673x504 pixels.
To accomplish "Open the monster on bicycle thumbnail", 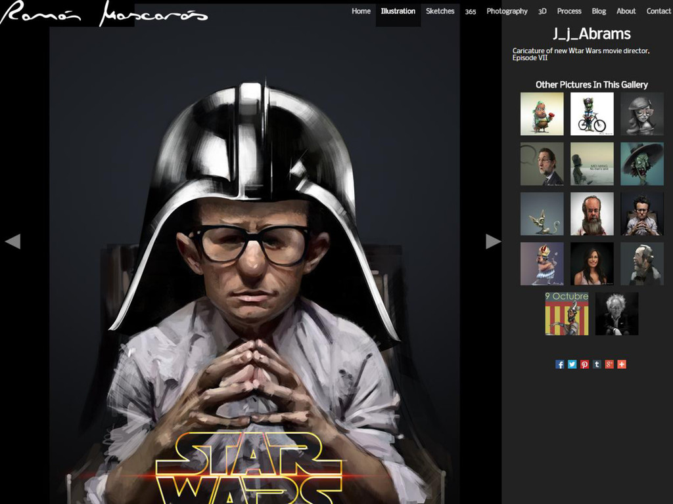I will pyautogui.click(x=592, y=114).
